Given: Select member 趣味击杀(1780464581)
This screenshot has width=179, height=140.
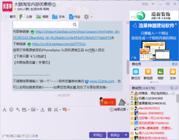Looking at the screenshot, I should pyautogui.click(x=153, y=138).
